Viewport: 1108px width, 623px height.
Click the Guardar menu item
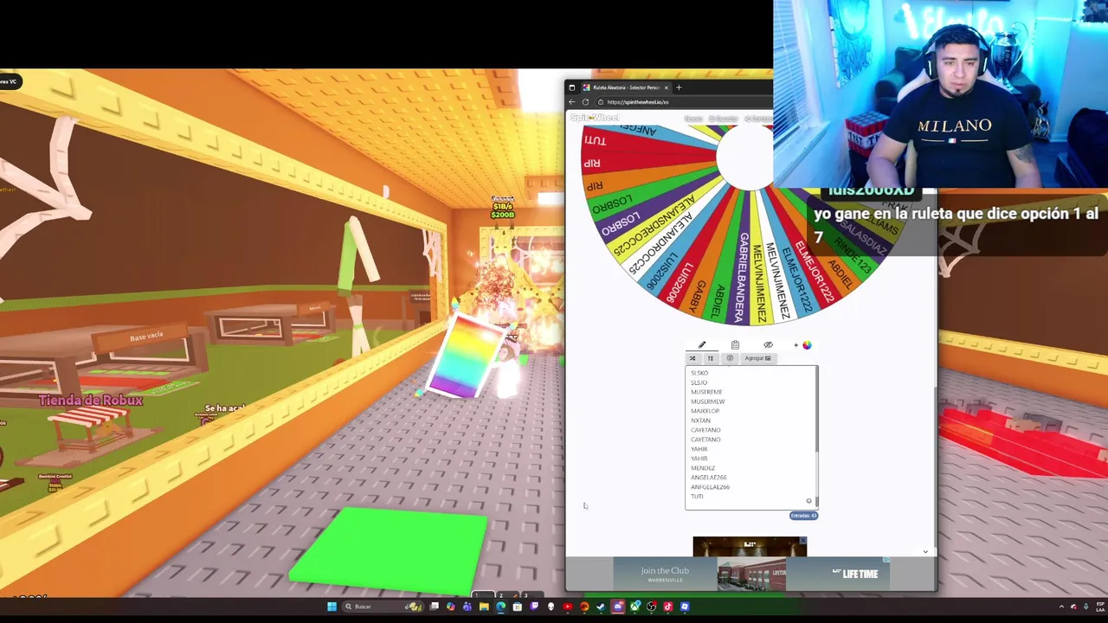pyautogui.click(x=723, y=119)
